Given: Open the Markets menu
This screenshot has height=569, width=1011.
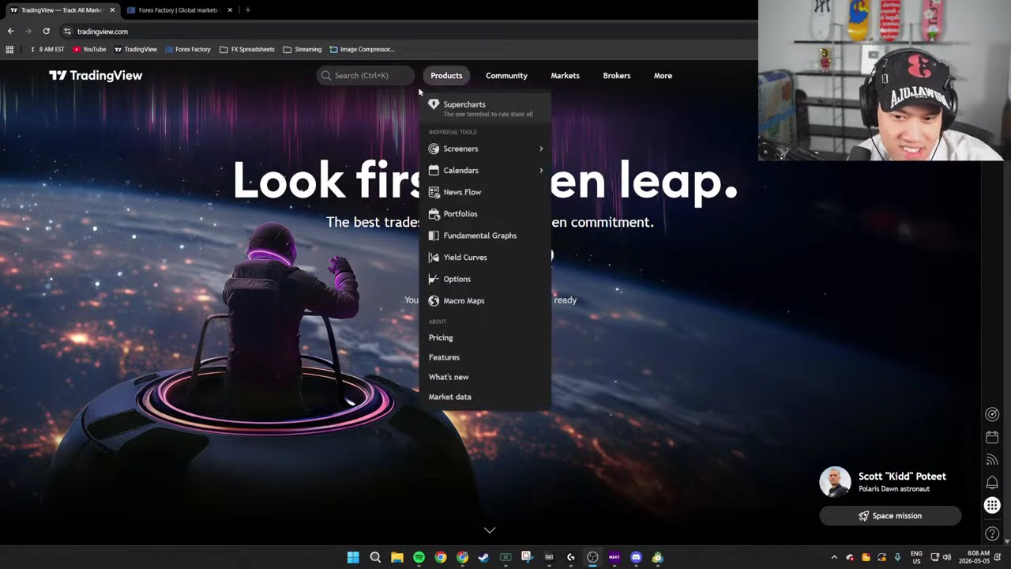Looking at the screenshot, I should 565,76.
